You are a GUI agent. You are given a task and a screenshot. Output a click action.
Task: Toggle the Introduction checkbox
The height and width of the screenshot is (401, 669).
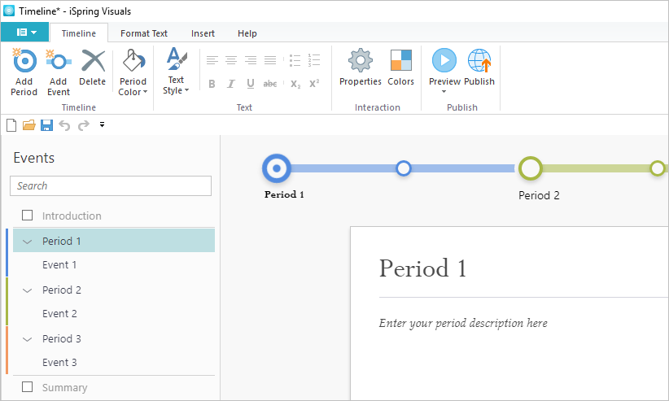click(x=28, y=216)
